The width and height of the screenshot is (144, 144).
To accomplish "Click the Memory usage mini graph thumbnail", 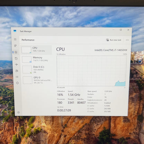I will point(27,60).
